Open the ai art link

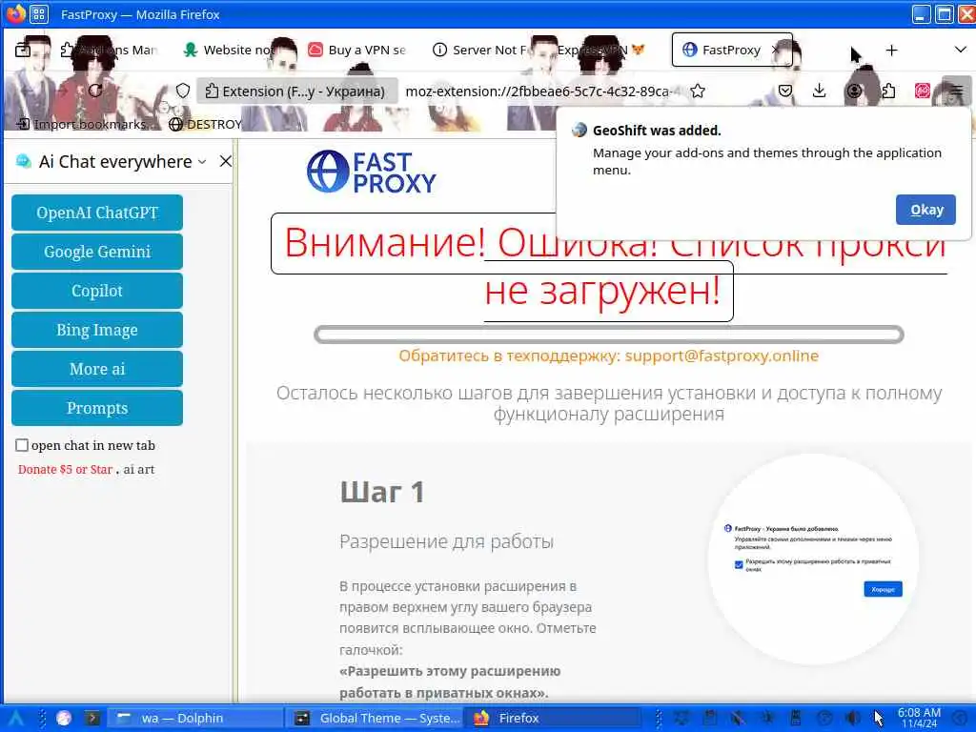click(x=139, y=469)
